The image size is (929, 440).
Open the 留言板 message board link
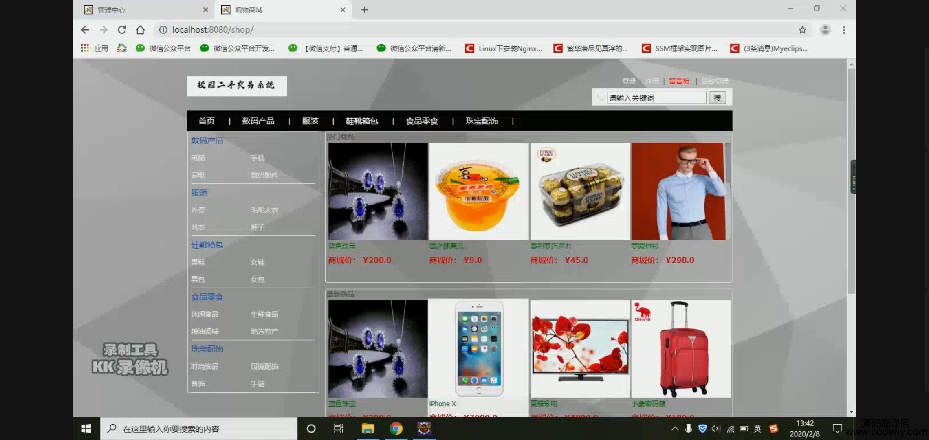click(679, 81)
